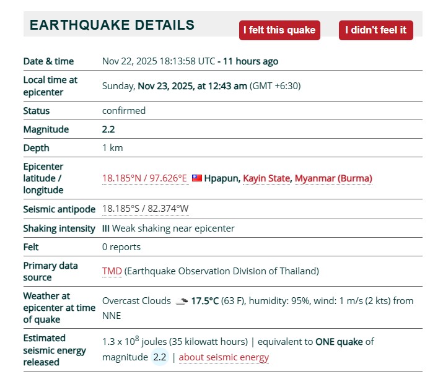Click the bold magnitude value in the Magnitude row
The image size is (443, 374).
point(108,129)
